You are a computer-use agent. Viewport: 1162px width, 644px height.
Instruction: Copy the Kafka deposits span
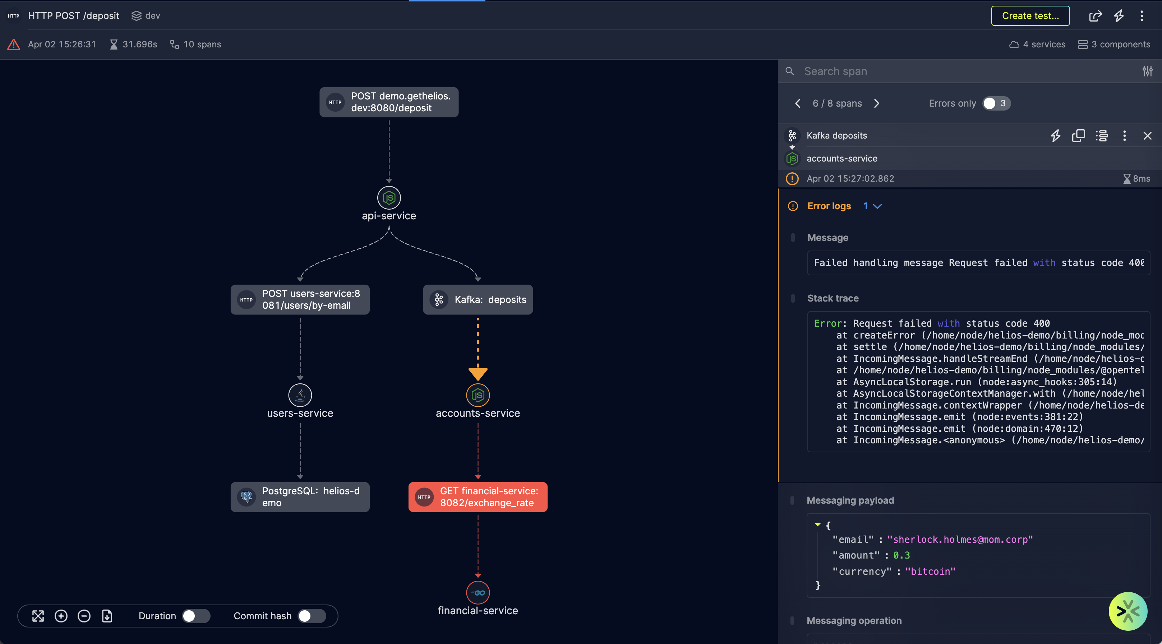1078,136
